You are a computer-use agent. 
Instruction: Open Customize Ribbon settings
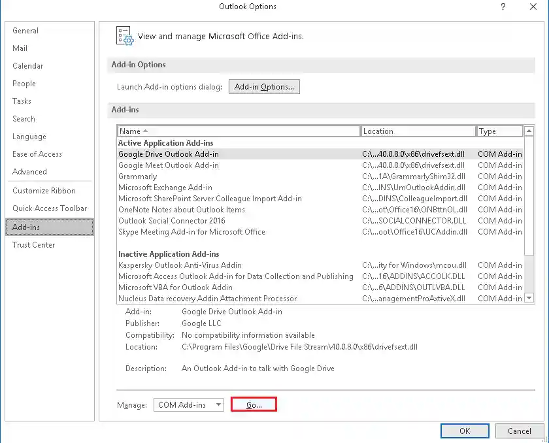point(50,191)
